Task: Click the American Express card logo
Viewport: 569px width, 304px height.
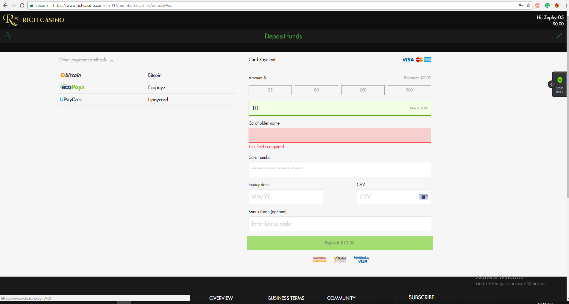Action: 428,60
